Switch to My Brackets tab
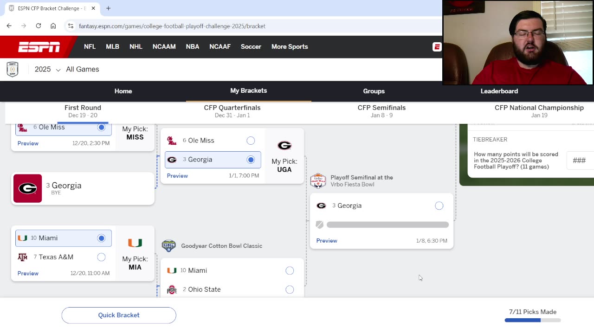Image resolution: width=594 pixels, height=334 pixels. pos(249,91)
